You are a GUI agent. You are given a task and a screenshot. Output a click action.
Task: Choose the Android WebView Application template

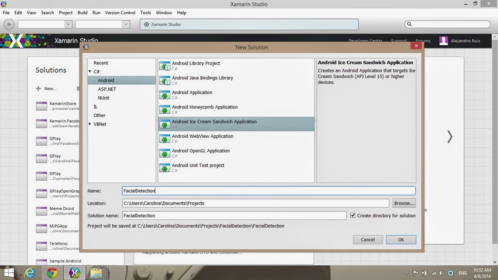[202, 139]
